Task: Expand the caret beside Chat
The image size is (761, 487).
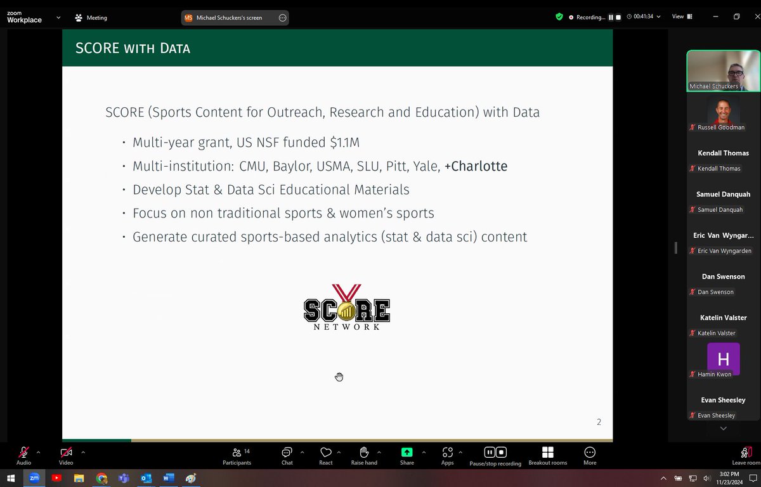Action: [302, 452]
